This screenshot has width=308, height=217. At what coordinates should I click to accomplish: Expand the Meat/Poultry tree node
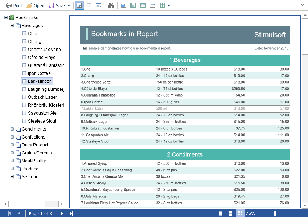tap(12, 161)
